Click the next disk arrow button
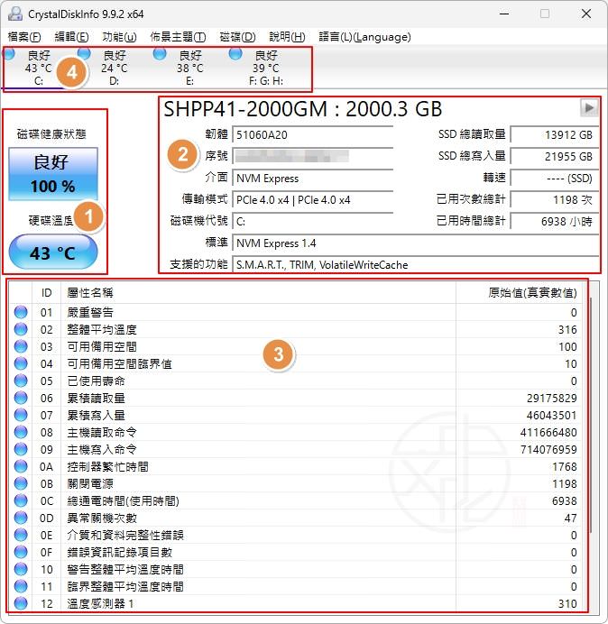The height and width of the screenshot is (624, 608). [x=589, y=108]
